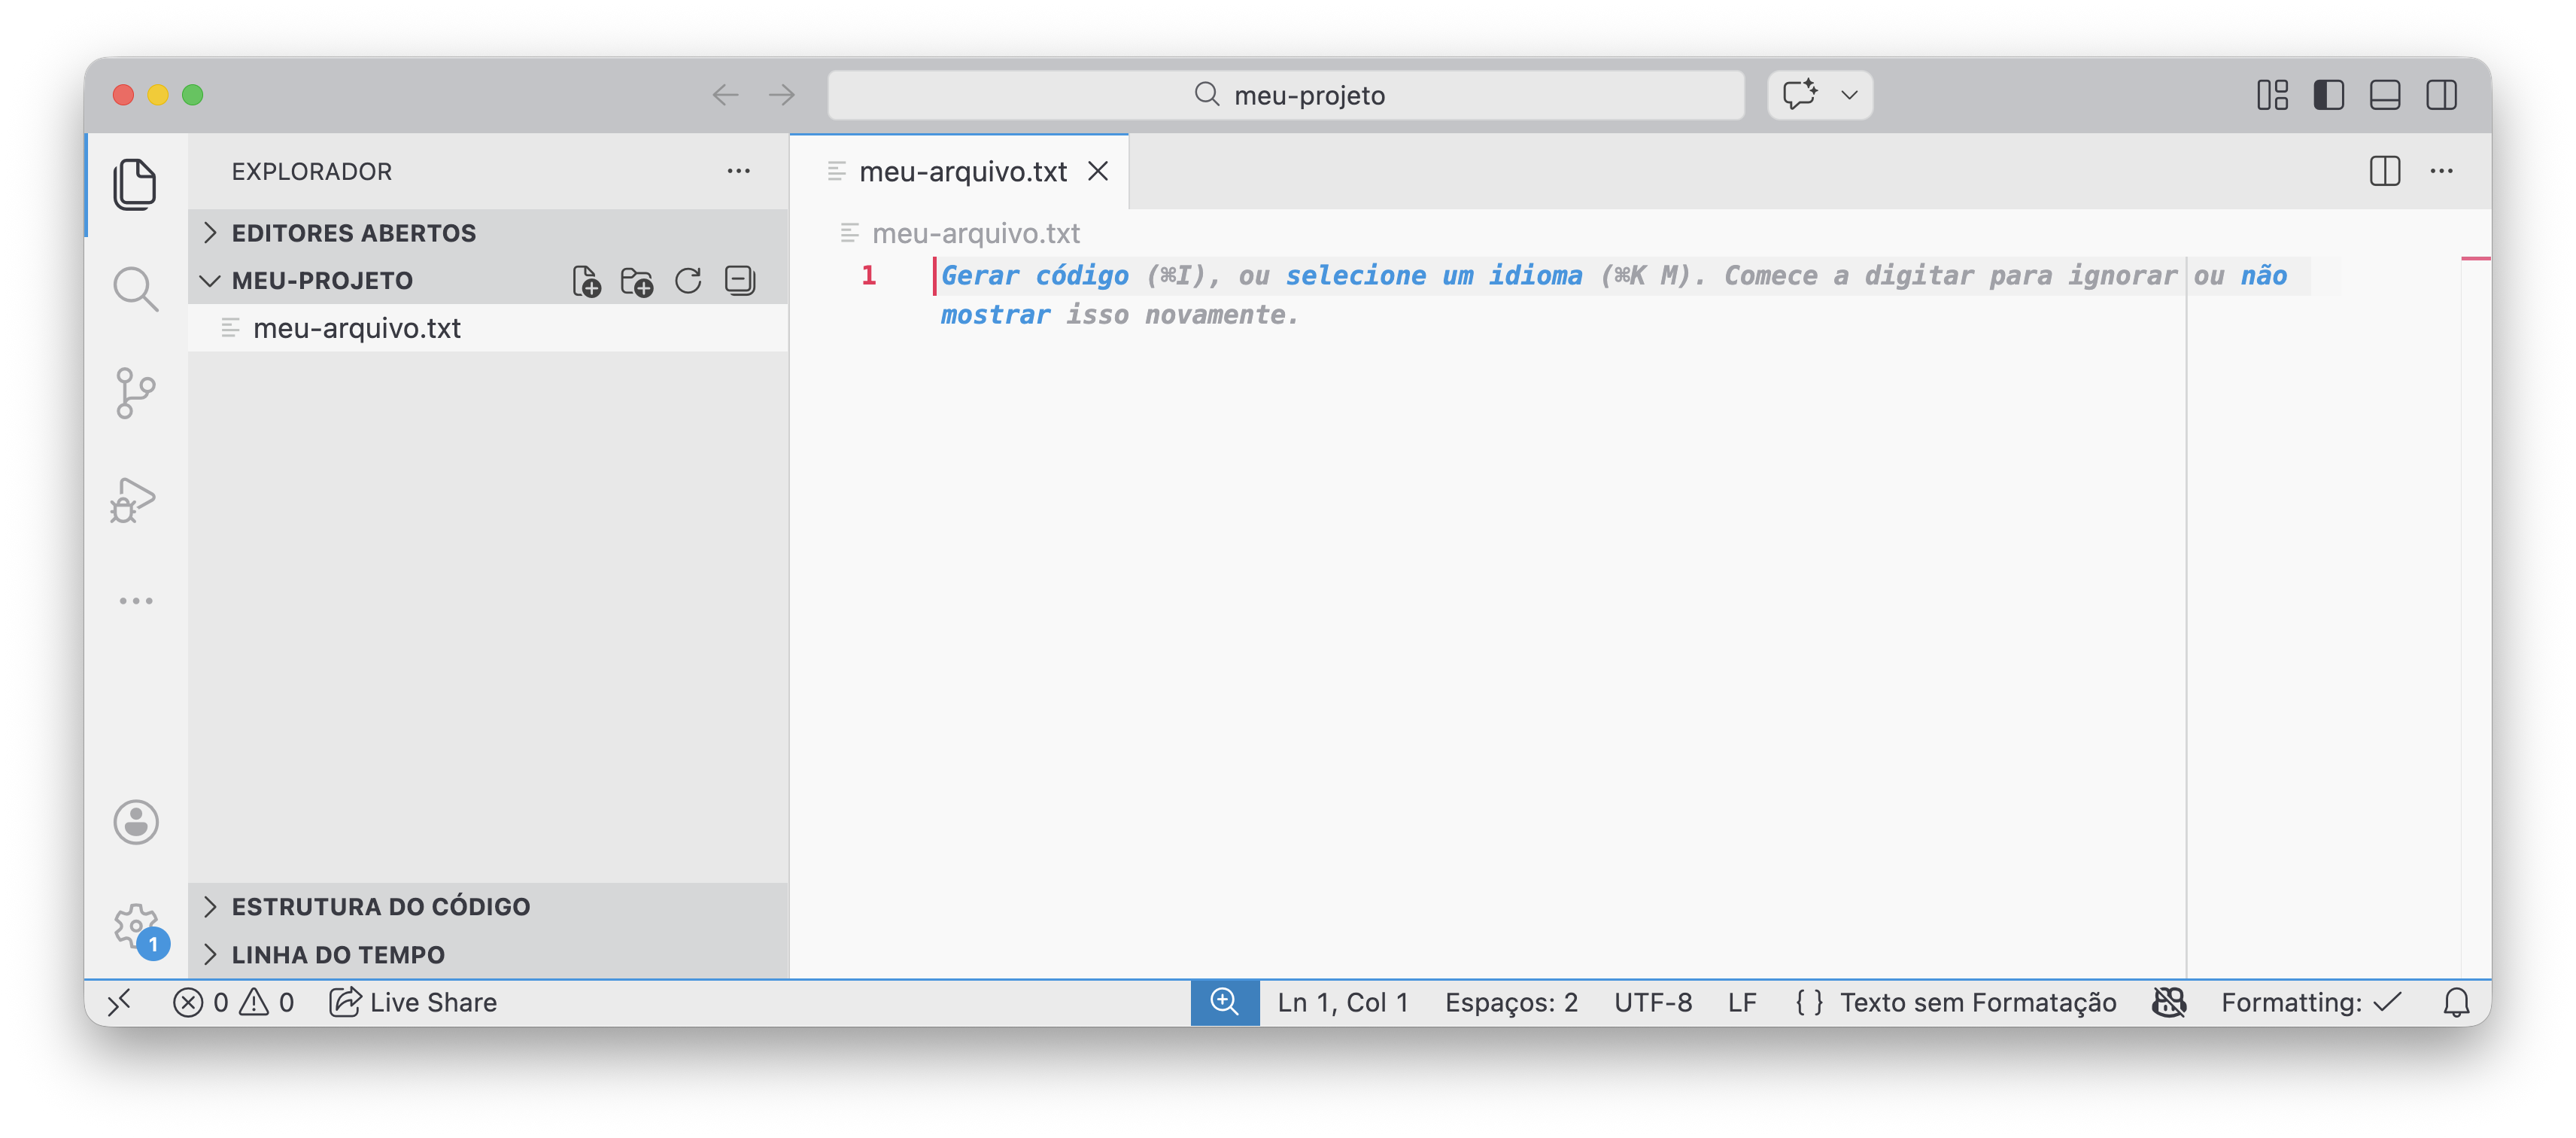This screenshot has height=1138, width=2576.
Task: Toggle the primary sidebar visibility
Action: tap(2328, 95)
